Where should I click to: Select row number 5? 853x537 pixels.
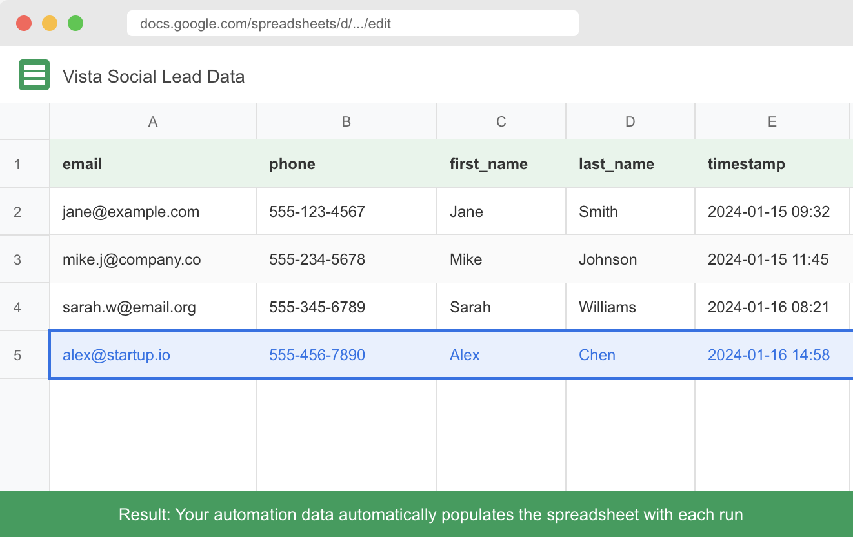point(25,354)
